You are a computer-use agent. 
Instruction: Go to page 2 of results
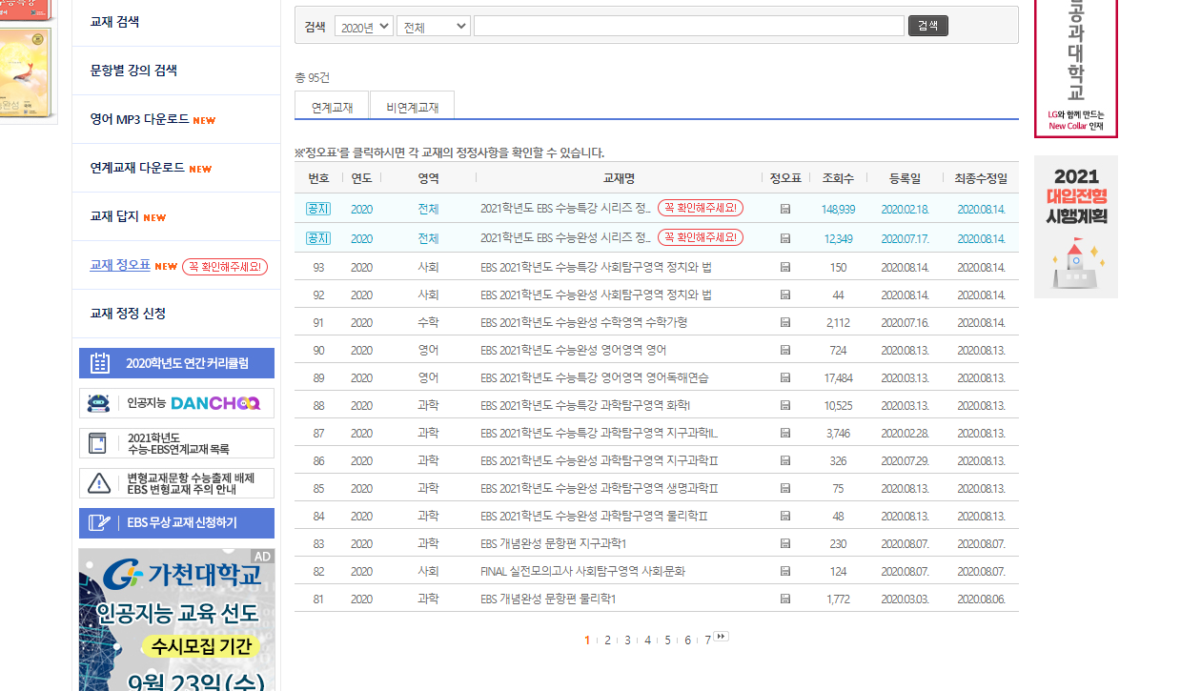(607, 640)
